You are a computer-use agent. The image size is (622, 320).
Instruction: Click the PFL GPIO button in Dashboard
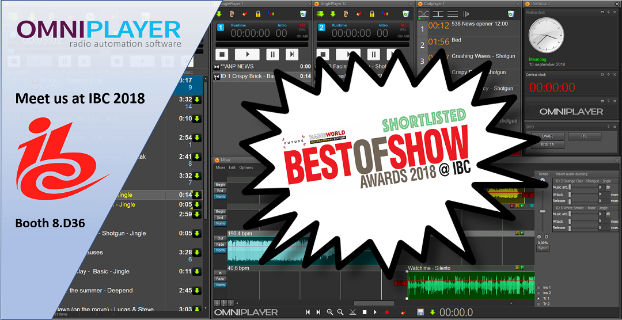tap(585, 136)
